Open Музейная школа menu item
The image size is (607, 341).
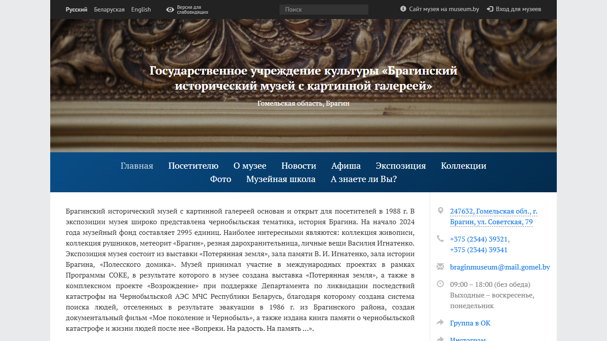click(x=281, y=179)
